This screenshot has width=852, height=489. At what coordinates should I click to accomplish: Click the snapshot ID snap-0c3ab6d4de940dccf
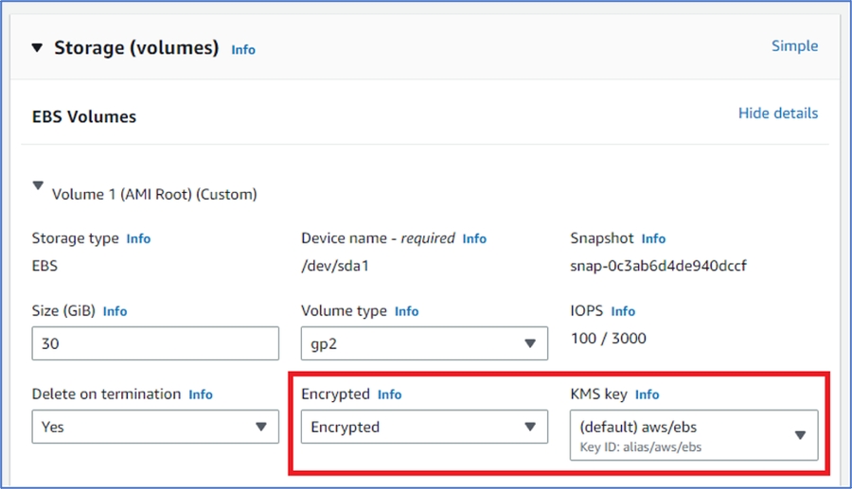point(658,266)
